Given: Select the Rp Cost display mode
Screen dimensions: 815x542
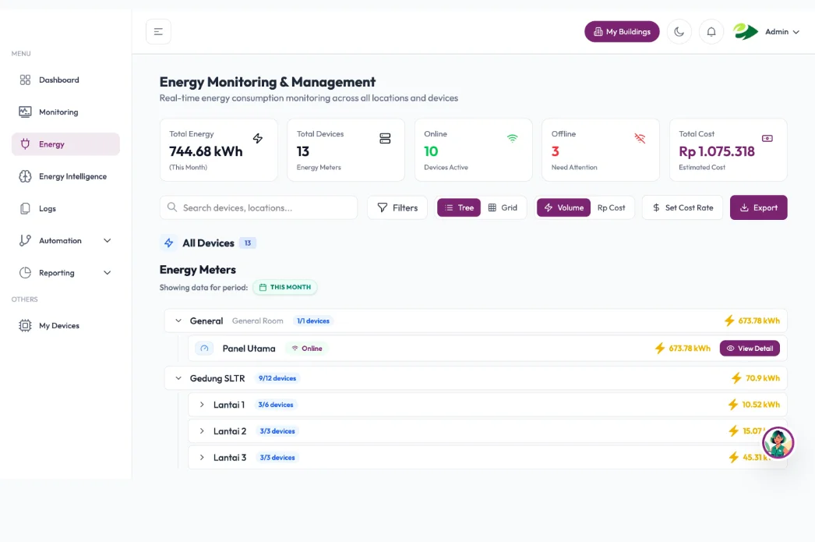Looking at the screenshot, I should tap(611, 207).
